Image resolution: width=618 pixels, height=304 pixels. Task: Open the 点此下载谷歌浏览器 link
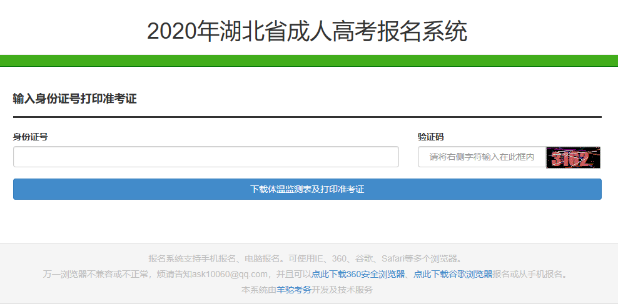click(452, 274)
